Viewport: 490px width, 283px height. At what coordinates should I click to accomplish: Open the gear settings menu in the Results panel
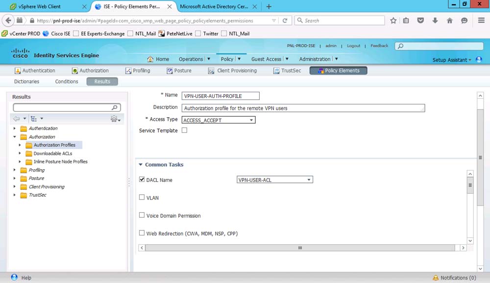[x=115, y=119]
